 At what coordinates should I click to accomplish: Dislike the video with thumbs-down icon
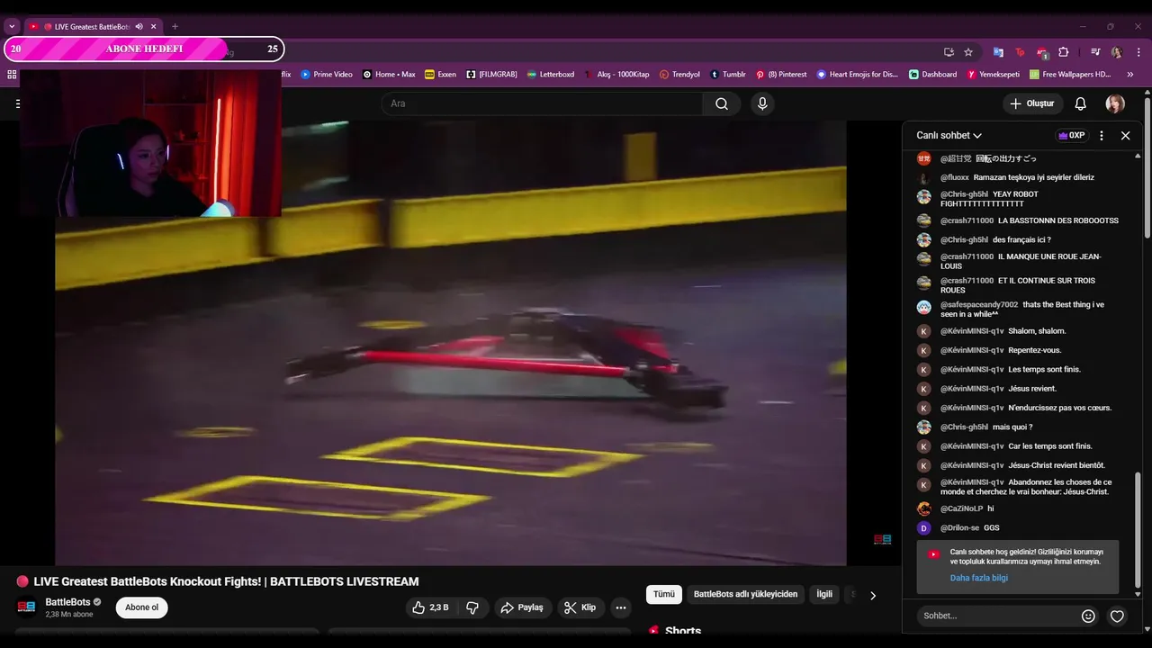472,607
